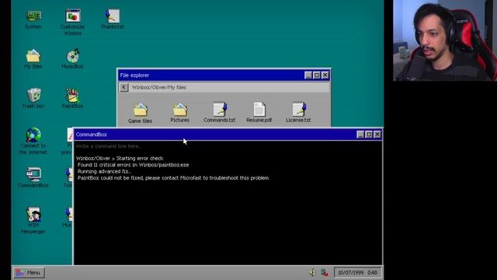Click 'Running advanced fix' output line
This screenshot has width=497, height=280.
(104, 171)
